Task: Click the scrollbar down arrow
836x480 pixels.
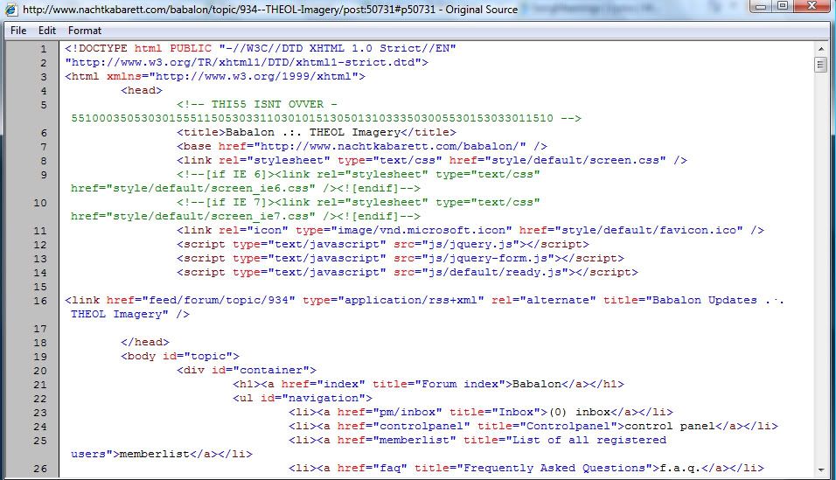Action: click(820, 470)
